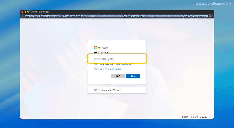This screenshot has width=234, height=128.
Task: Click the Microsoft logo
Action: tap(101, 47)
